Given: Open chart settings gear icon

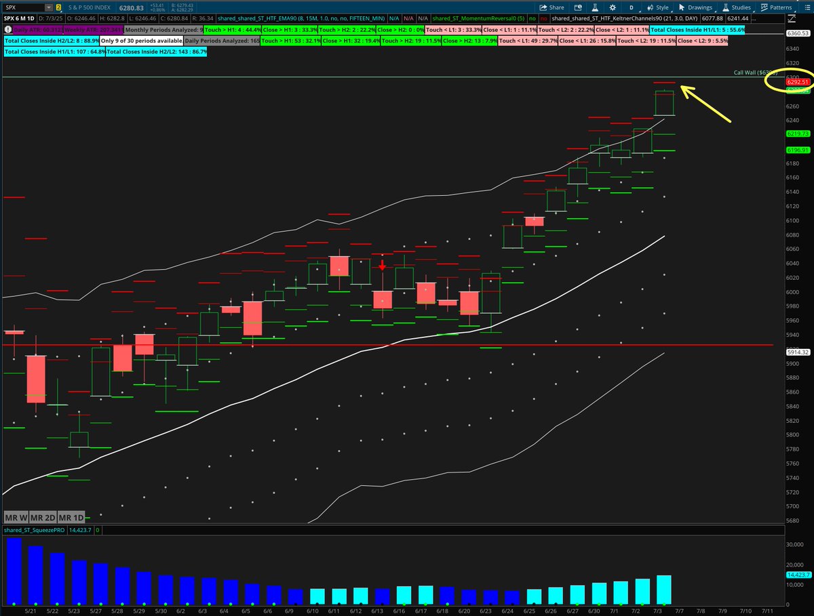Looking at the screenshot, I should pyautogui.click(x=613, y=7).
